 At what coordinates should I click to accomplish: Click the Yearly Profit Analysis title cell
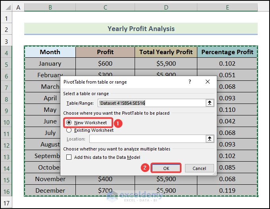click(x=141, y=29)
